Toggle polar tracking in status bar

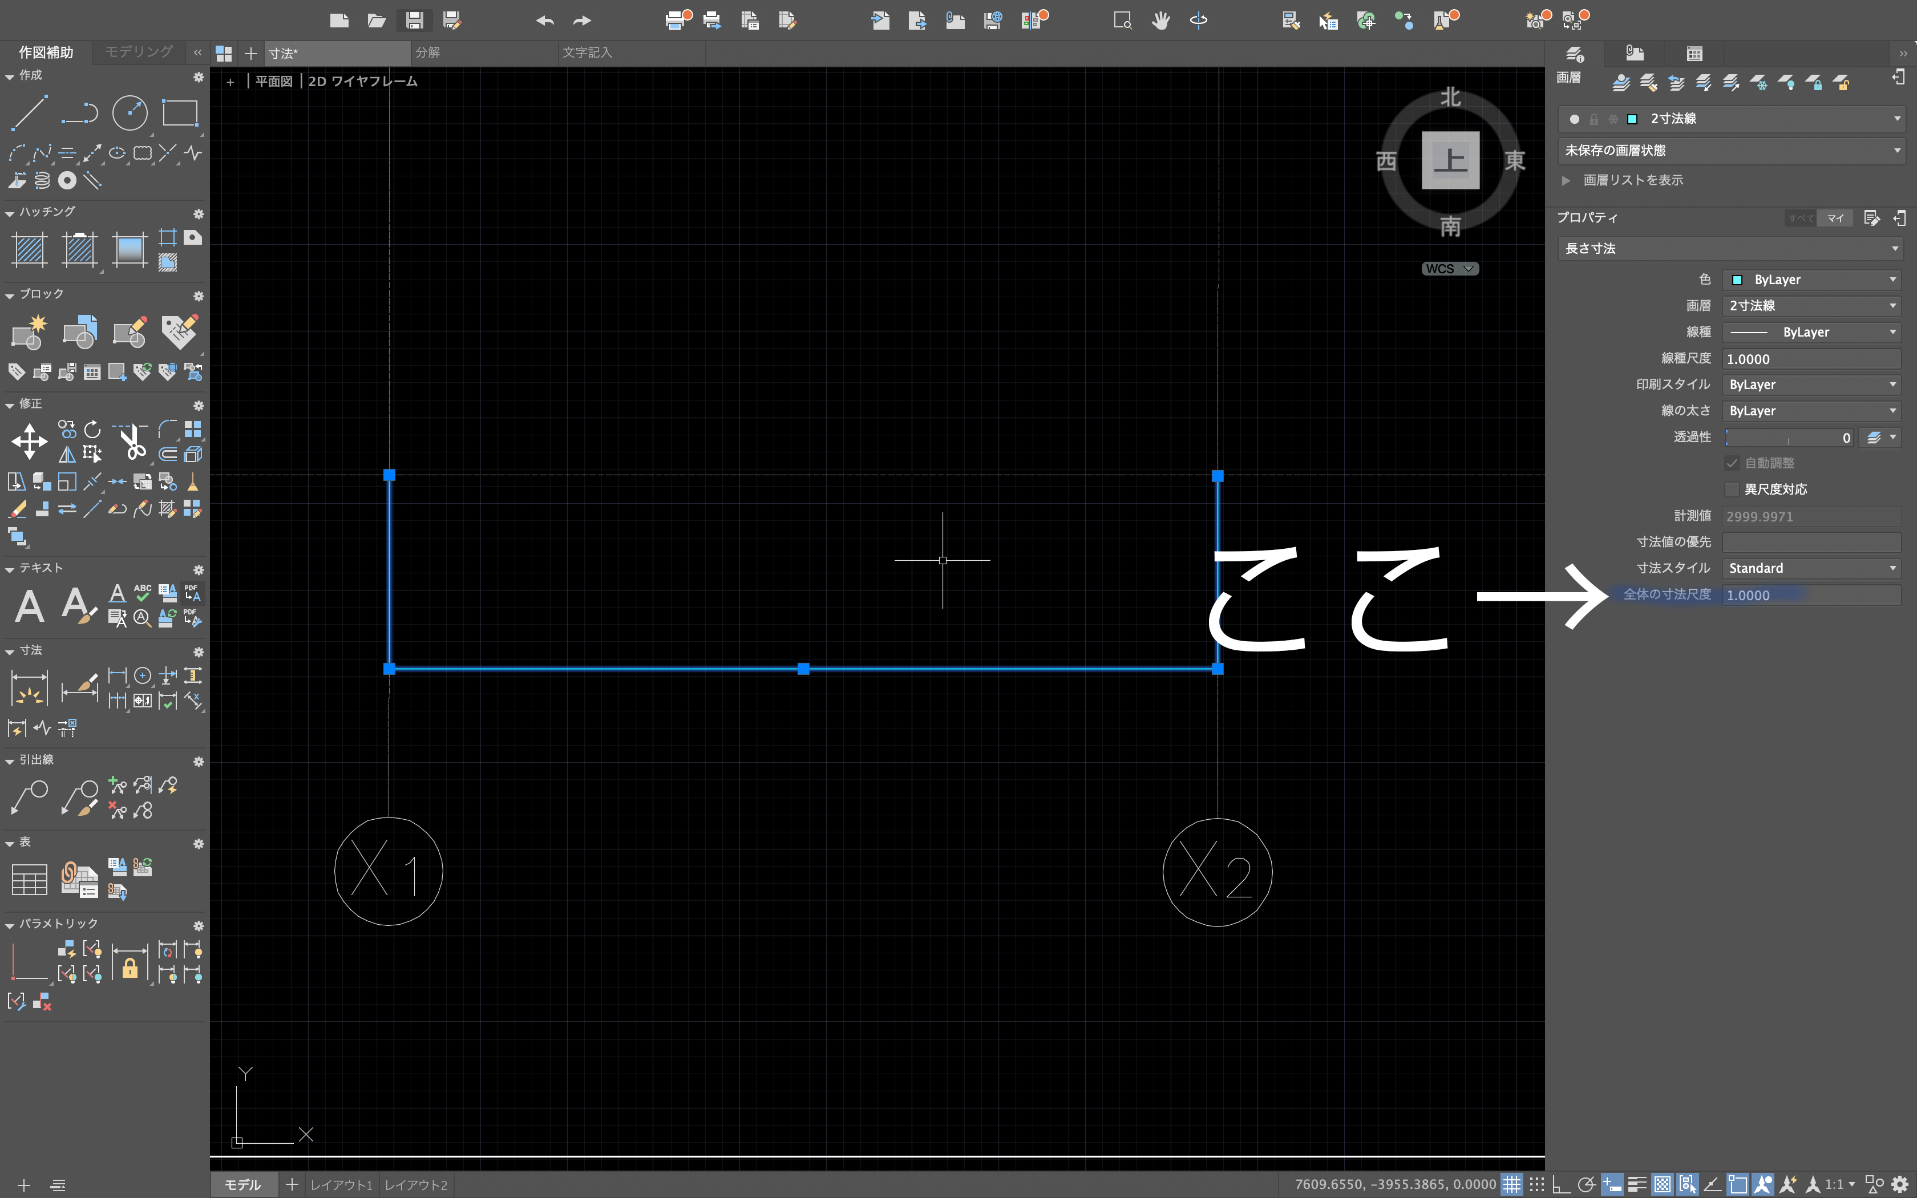[1586, 1184]
